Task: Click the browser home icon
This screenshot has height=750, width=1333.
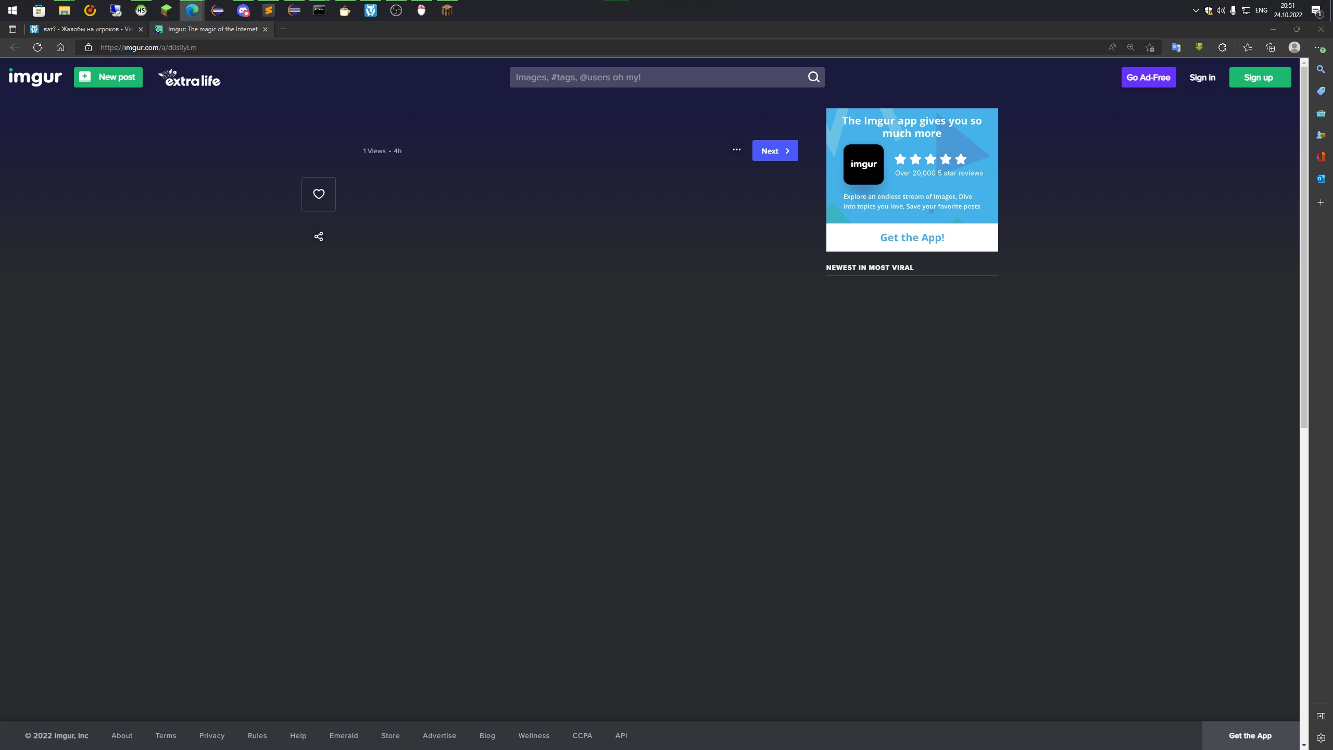Action: coord(60,47)
